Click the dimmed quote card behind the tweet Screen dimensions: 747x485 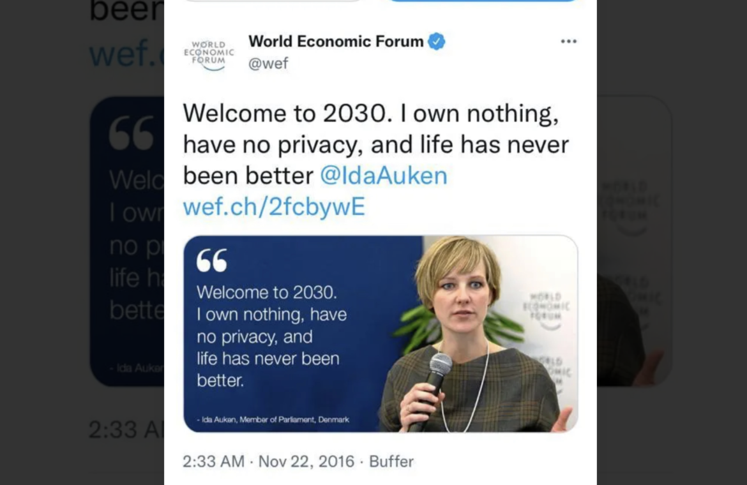click(126, 243)
